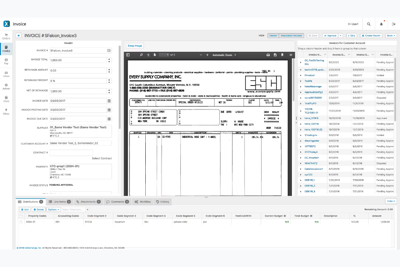This screenshot has width=400, height=267.
Task: Switch to the Distributions tab
Action: tap(31, 202)
